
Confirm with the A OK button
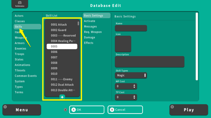point(87,110)
